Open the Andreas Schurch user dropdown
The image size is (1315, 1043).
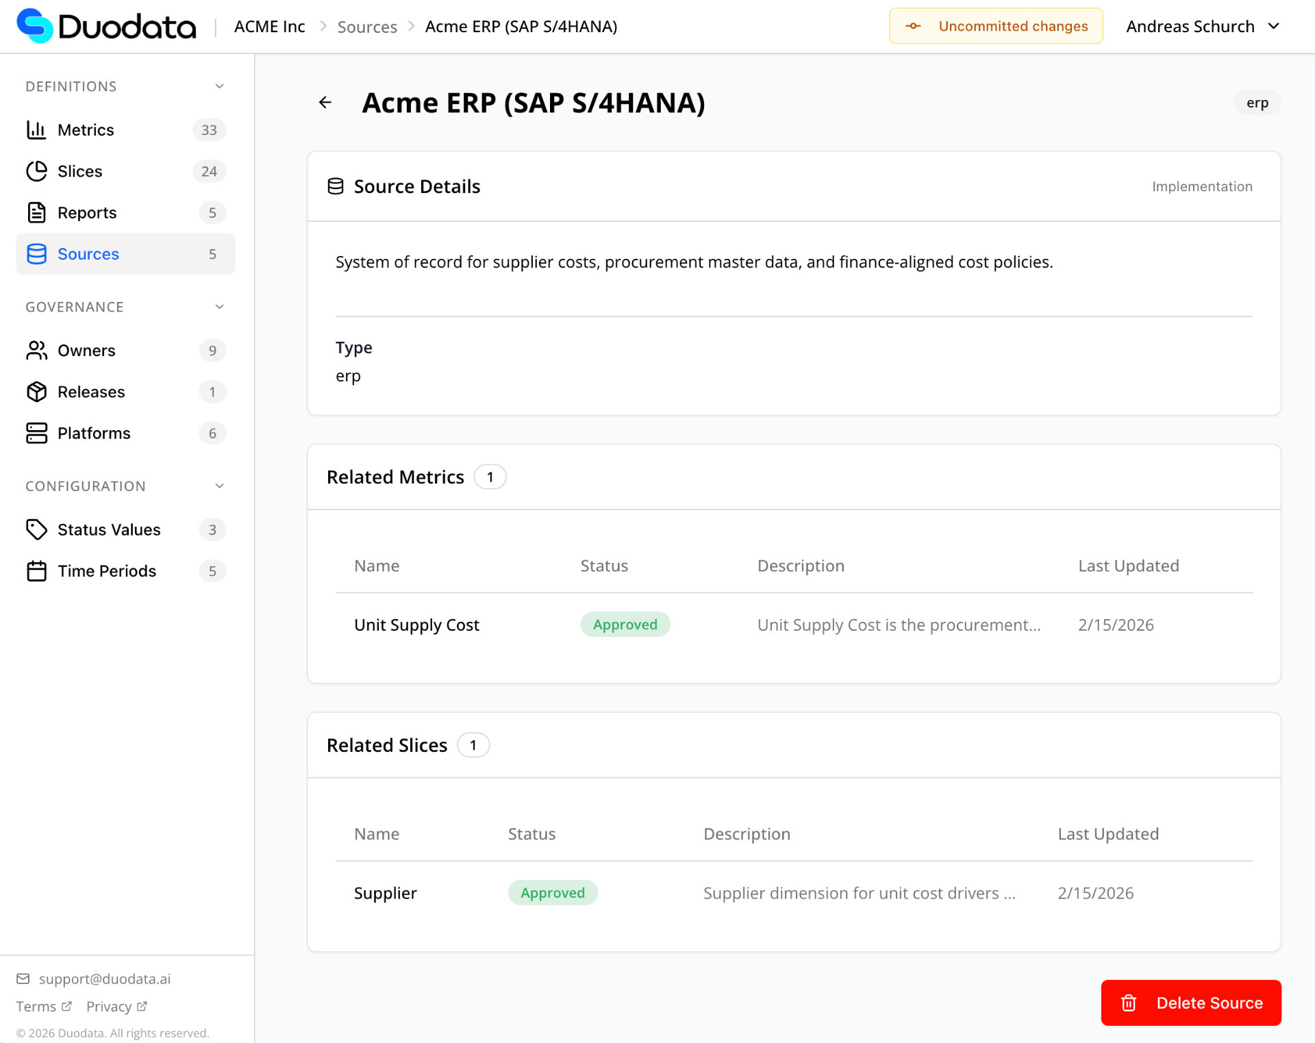(x=1203, y=27)
